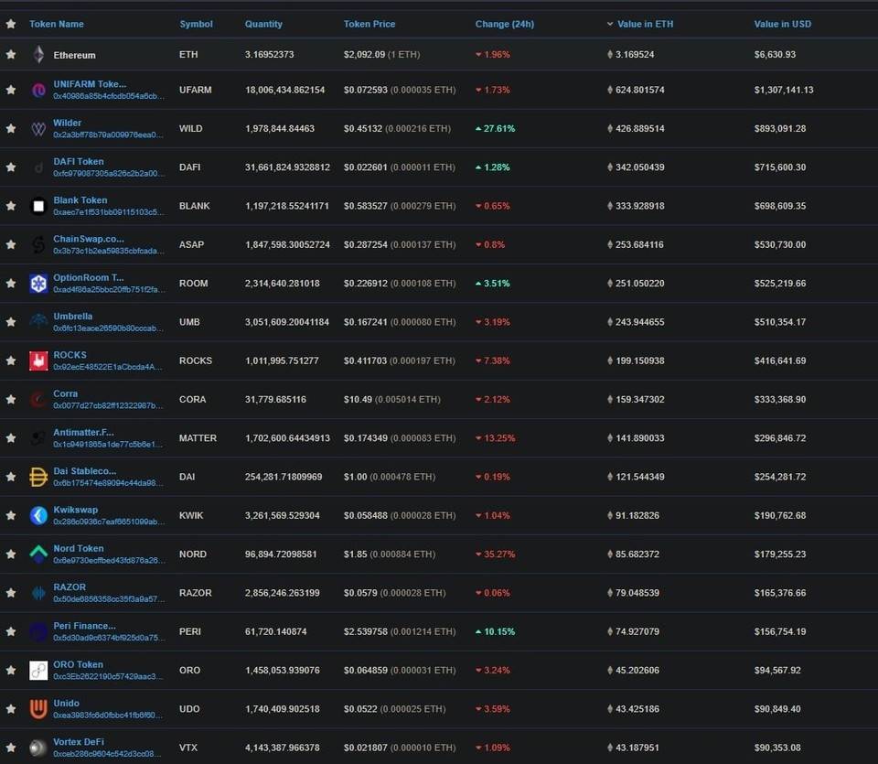The height and width of the screenshot is (764, 878).
Task: Toggle the favorite star for Ethereum
Action: tap(11, 55)
